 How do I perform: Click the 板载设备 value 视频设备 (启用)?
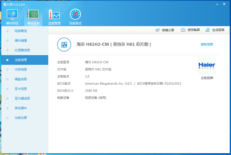96,98
